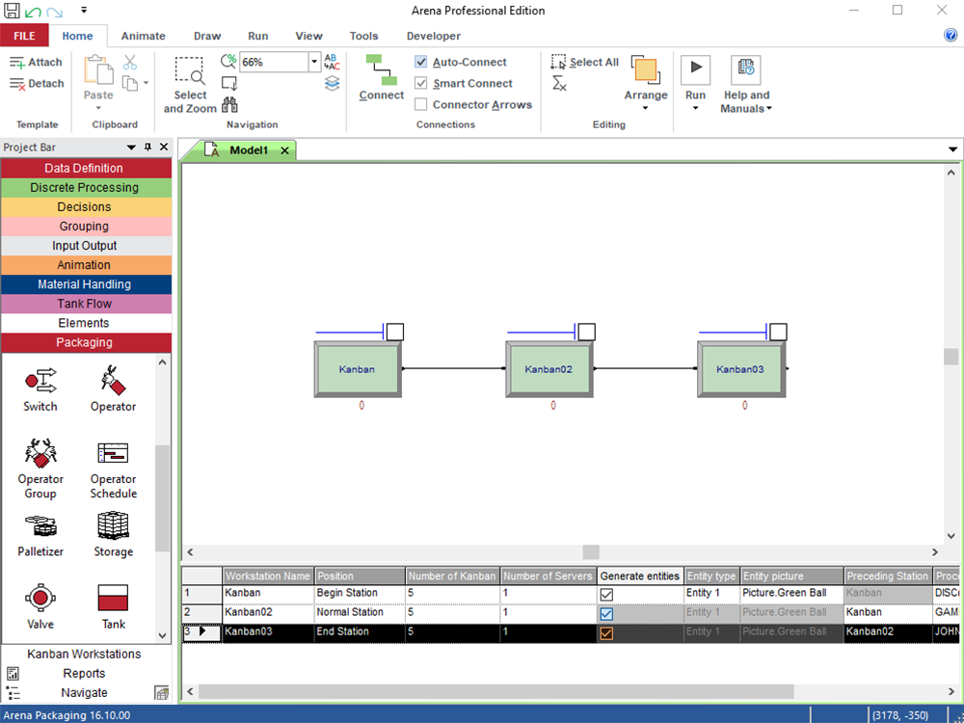
Task: Open the Developer ribbon tab
Action: point(433,36)
